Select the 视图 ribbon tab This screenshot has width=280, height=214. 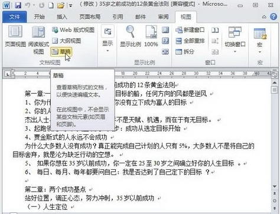(185, 17)
